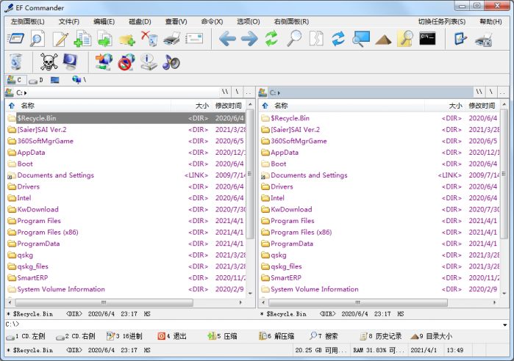Open the 左侧面板(L) menu
The image size is (514, 361).
[x=27, y=21]
